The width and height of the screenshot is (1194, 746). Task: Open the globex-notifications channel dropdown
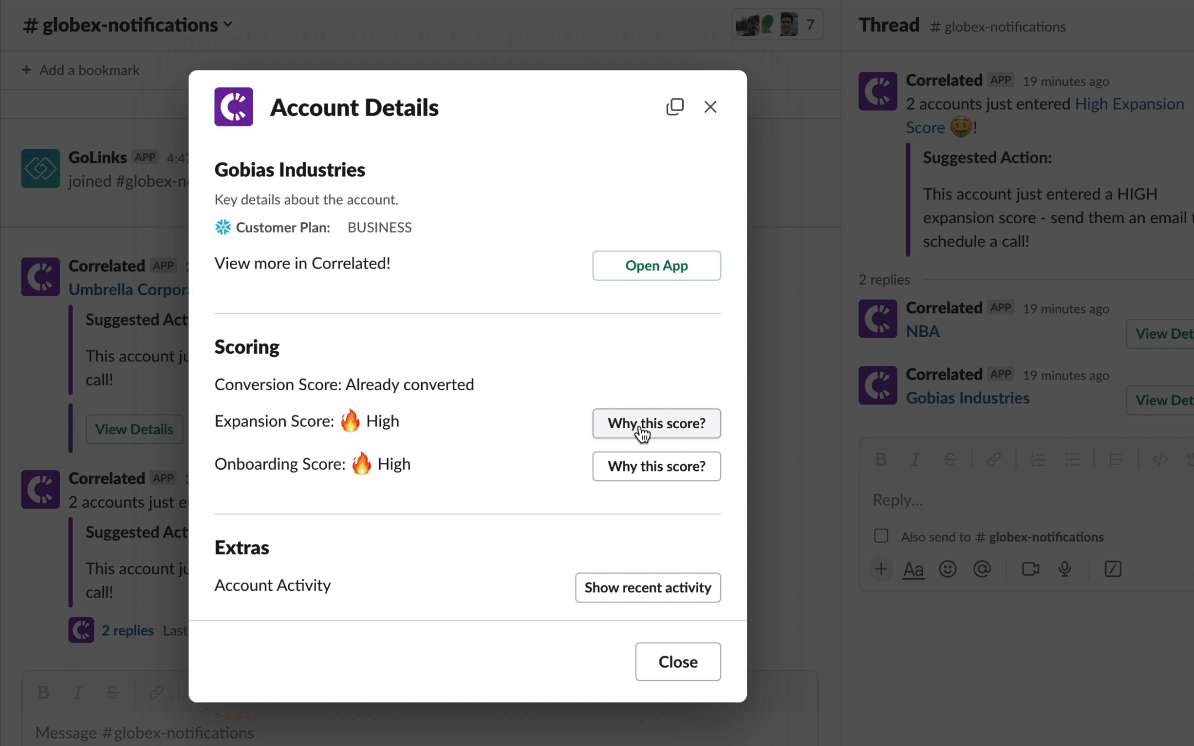coord(128,25)
